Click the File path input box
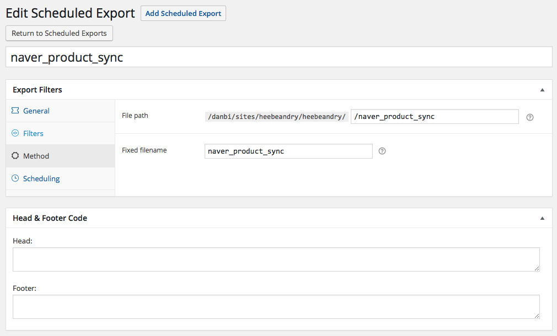557x336 pixels. (434, 117)
